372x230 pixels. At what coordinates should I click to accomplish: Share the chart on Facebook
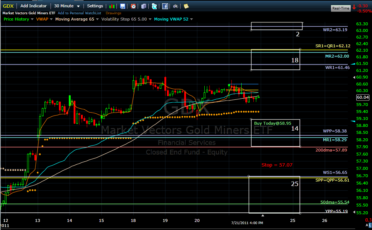[x=165, y=6]
